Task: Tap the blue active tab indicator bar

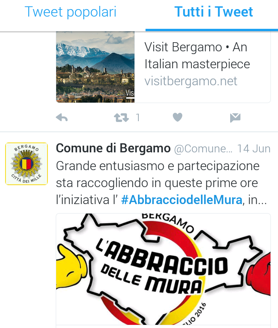Action: (212, 30)
